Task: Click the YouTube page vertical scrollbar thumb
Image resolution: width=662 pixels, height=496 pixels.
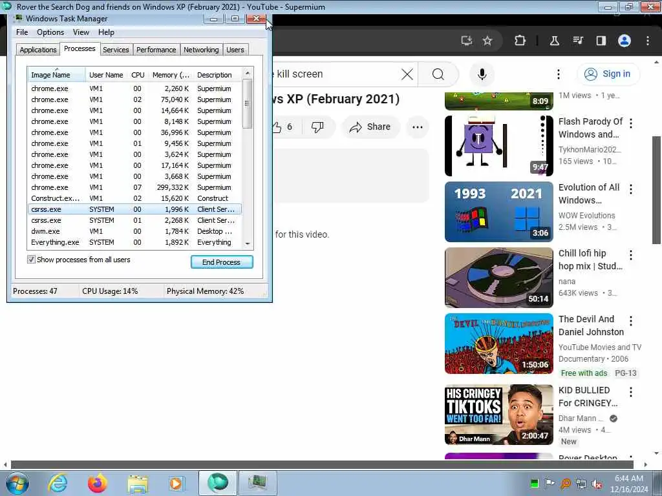Action: coord(656,190)
